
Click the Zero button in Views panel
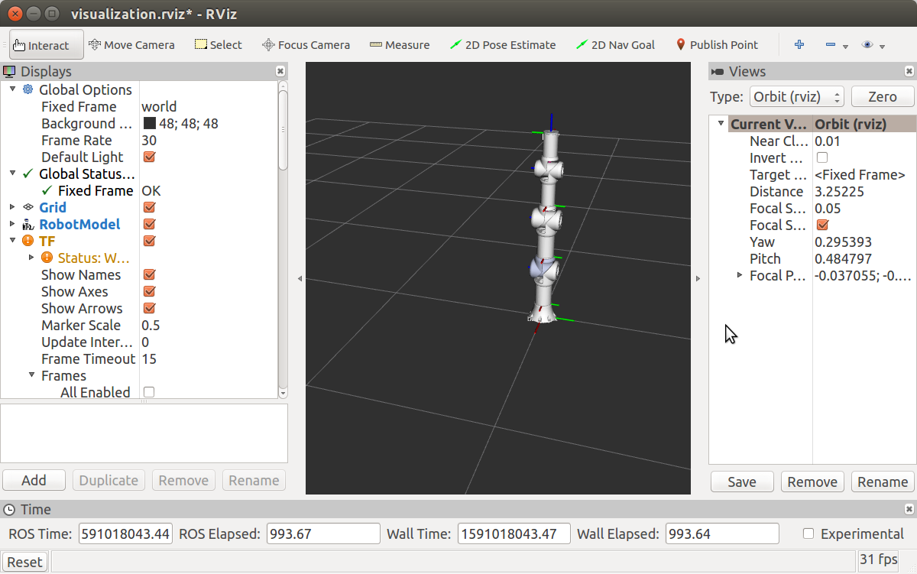point(883,96)
